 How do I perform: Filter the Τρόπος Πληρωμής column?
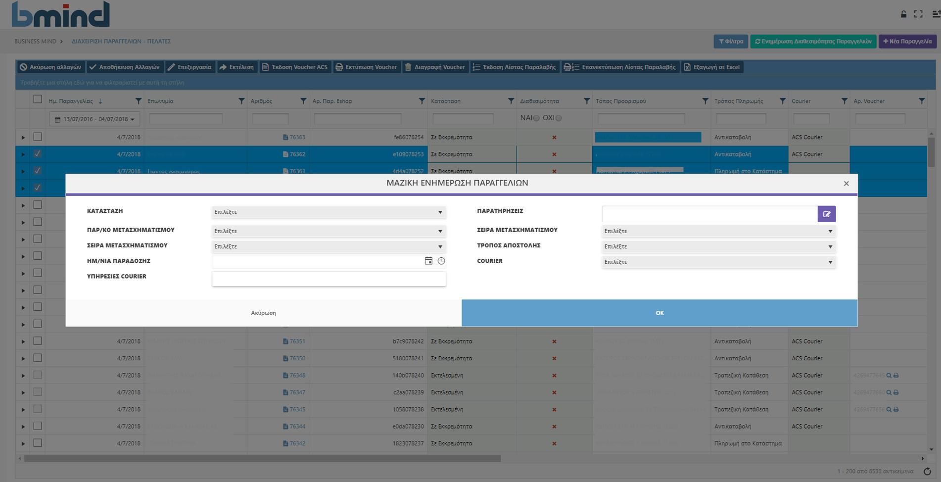(x=782, y=101)
